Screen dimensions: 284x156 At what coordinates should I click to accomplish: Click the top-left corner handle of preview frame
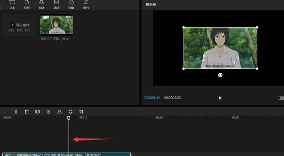click(x=183, y=27)
